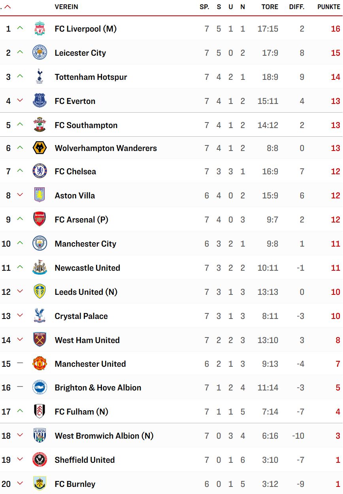The height and width of the screenshot is (494, 343).
Task: Sort the table by TORE column
Action: coord(270,7)
